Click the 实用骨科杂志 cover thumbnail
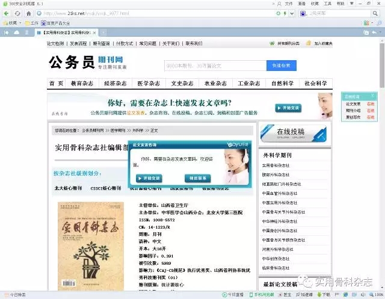 pos(91,246)
